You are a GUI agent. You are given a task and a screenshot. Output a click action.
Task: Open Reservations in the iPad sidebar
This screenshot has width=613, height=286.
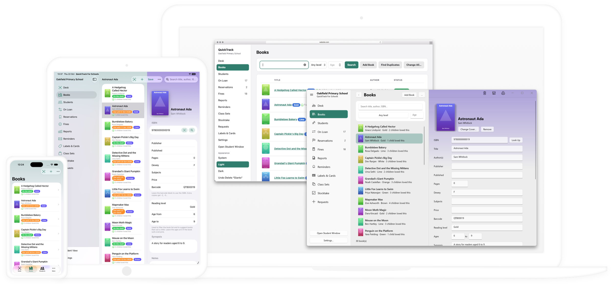pos(76,117)
